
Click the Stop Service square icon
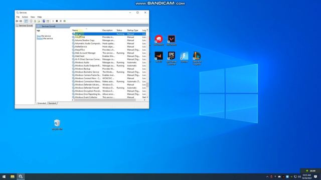click(x=57, y=21)
